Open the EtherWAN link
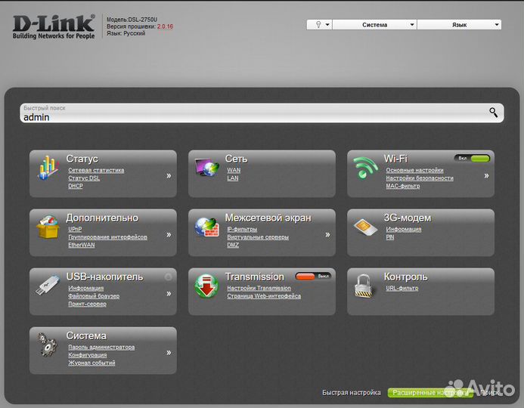The height and width of the screenshot is (408, 524). [x=82, y=245]
